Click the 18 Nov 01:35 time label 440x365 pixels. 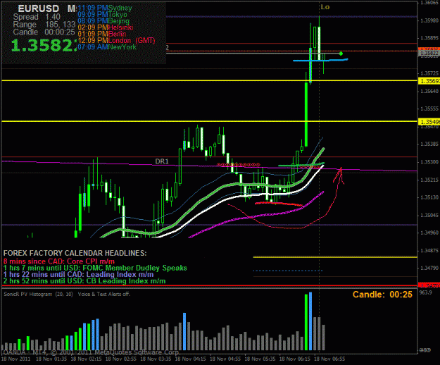51,359
